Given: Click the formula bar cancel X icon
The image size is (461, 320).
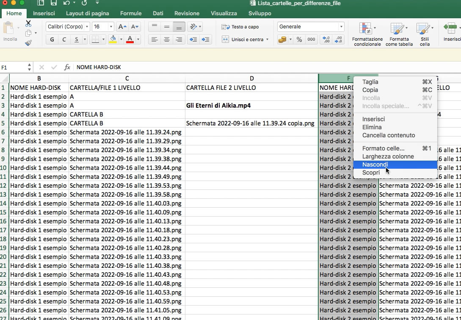Looking at the screenshot, I should coord(41,67).
